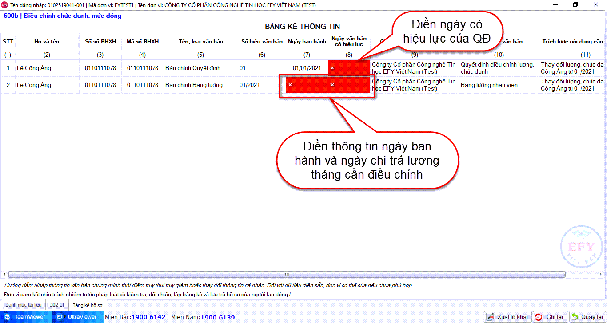Click the Miền Bắc hotline 1900 6142
The height and width of the screenshot is (323, 607).
pyautogui.click(x=148, y=317)
